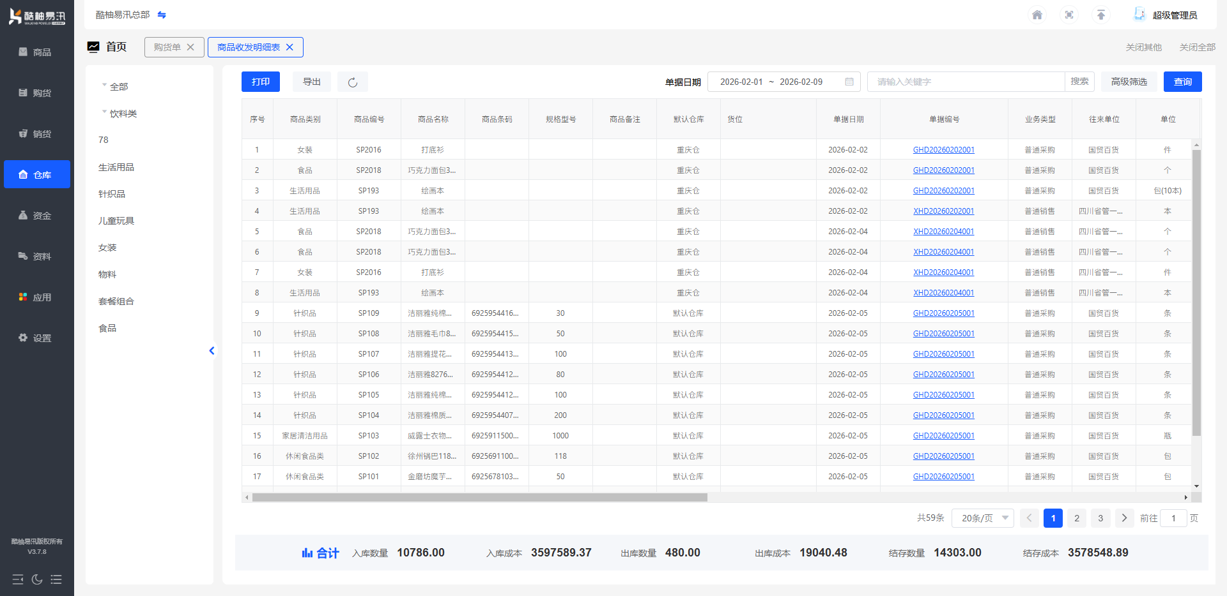The image size is (1227, 596).
Task: Click the blue 打印 button
Action: pyautogui.click(x=260, y=82)
